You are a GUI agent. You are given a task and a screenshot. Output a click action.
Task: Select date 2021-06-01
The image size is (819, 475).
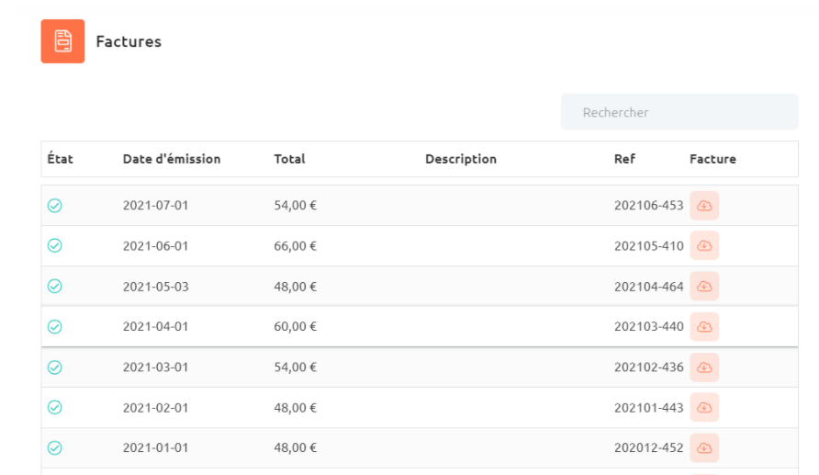click(x=156, y=245)
